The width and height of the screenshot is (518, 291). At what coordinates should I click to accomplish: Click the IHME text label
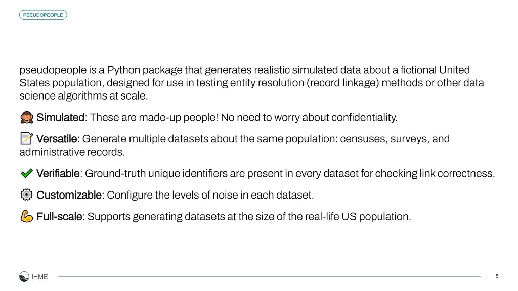pos(39,277)
